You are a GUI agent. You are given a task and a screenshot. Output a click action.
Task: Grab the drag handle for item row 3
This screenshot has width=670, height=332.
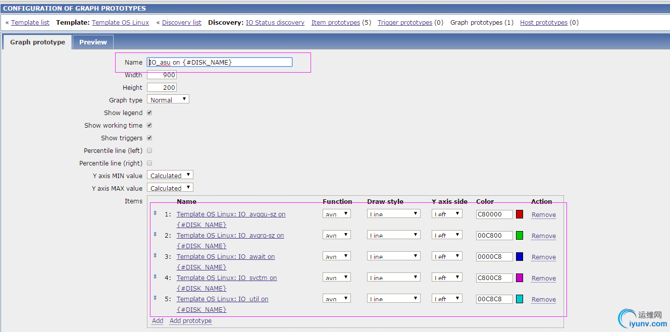(155, 256)
